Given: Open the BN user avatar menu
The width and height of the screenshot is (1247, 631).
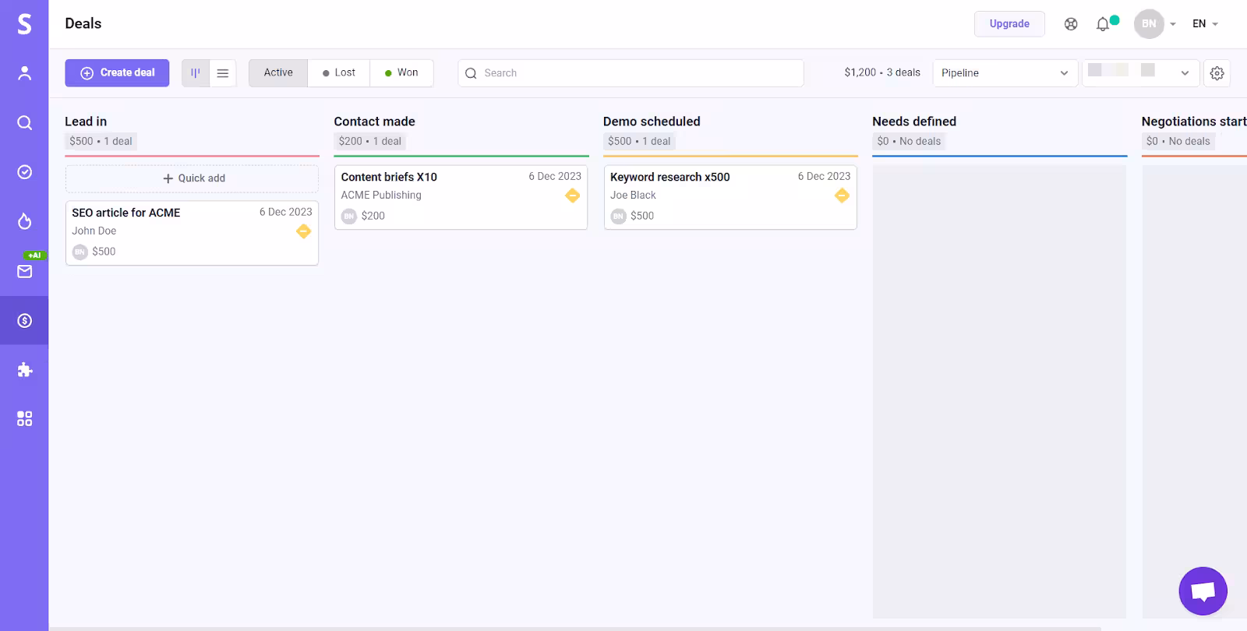Looking at the screenshot, I should tap(1149, 24).
